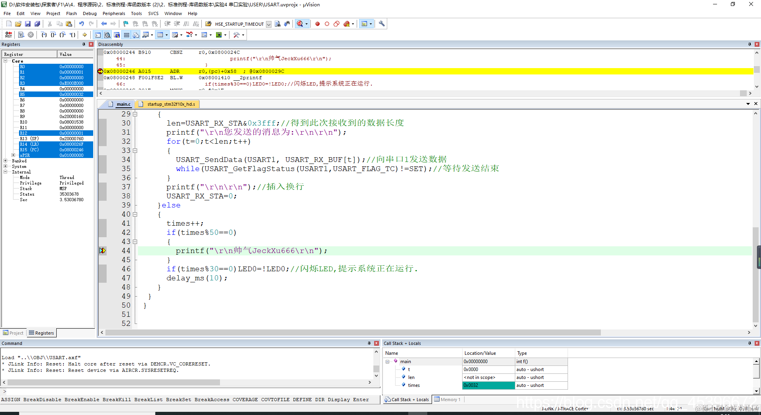Image resolution: width=761 pixels, height=415 pixels.
Task: Select the Call Stack + Locals tab
Action: 407,400
